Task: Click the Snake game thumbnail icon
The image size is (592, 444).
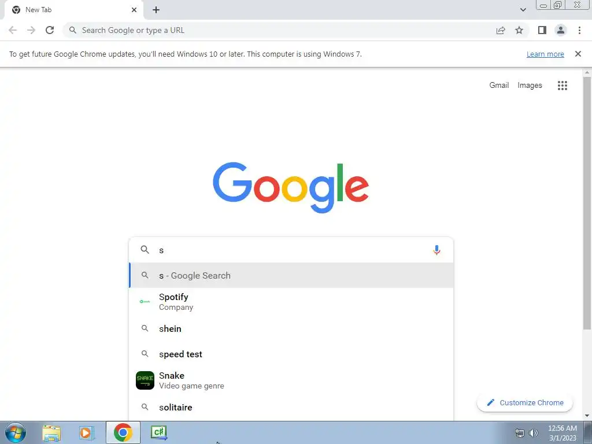Action: pyautogui.click(x=145, y=380)
